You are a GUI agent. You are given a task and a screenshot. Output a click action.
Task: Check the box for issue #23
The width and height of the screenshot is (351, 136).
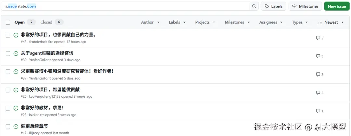(8, 108)
